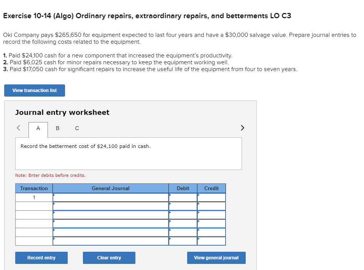Click the Transaction cell showing 1

[x=34, y=197]
